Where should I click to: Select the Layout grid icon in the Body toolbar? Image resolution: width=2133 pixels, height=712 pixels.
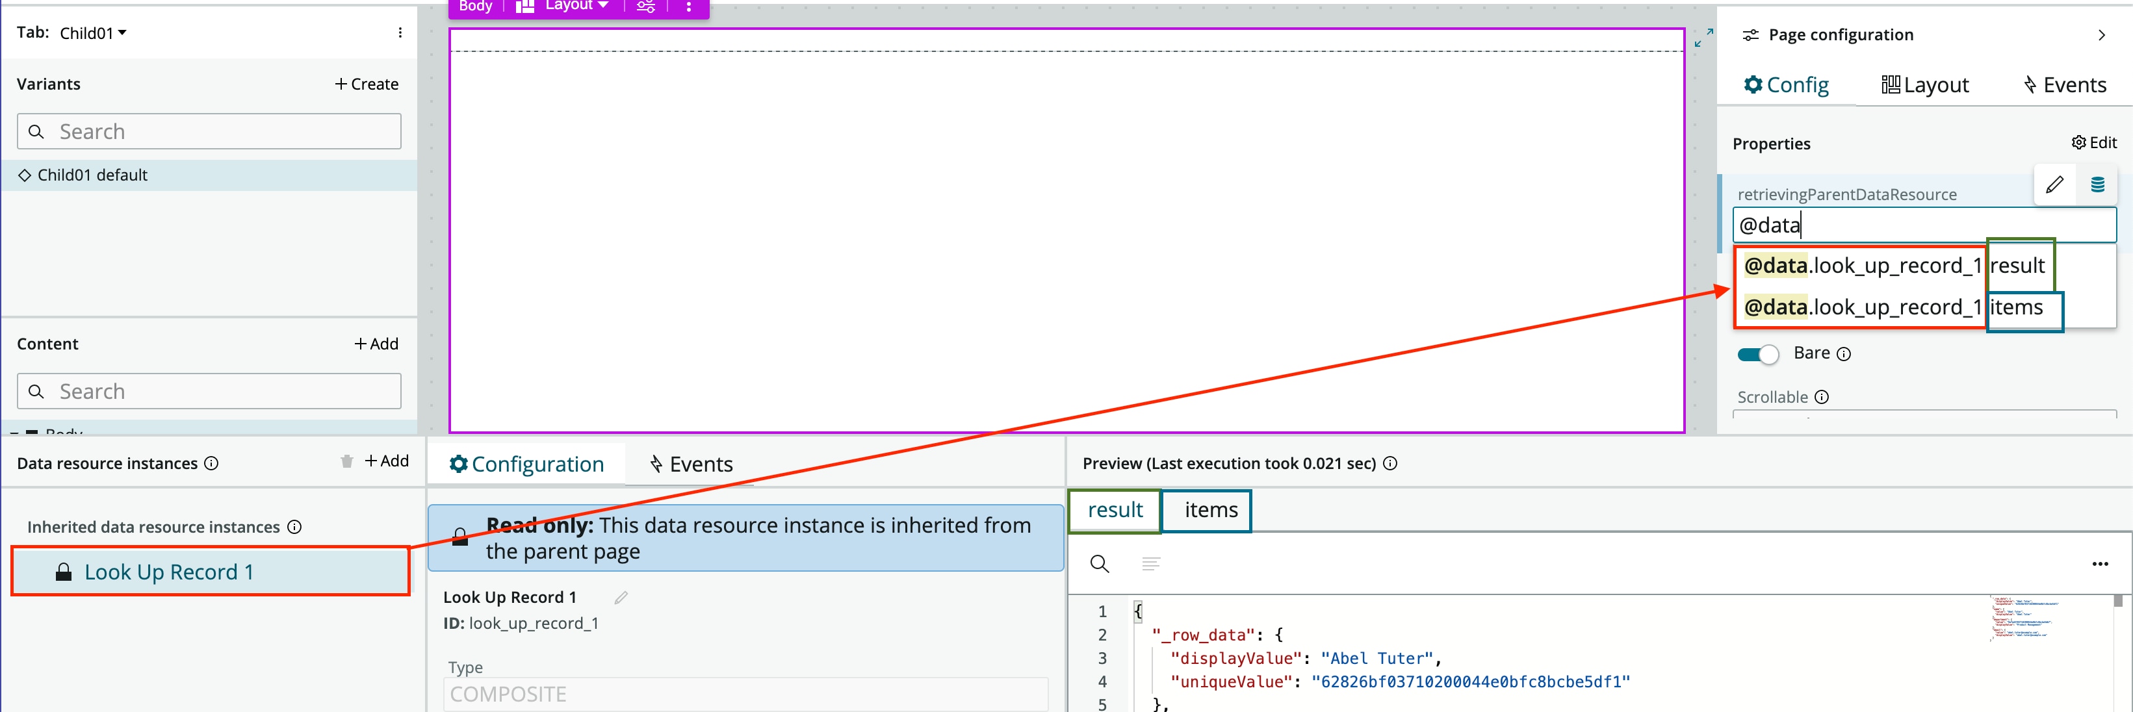tap(524, 6)
